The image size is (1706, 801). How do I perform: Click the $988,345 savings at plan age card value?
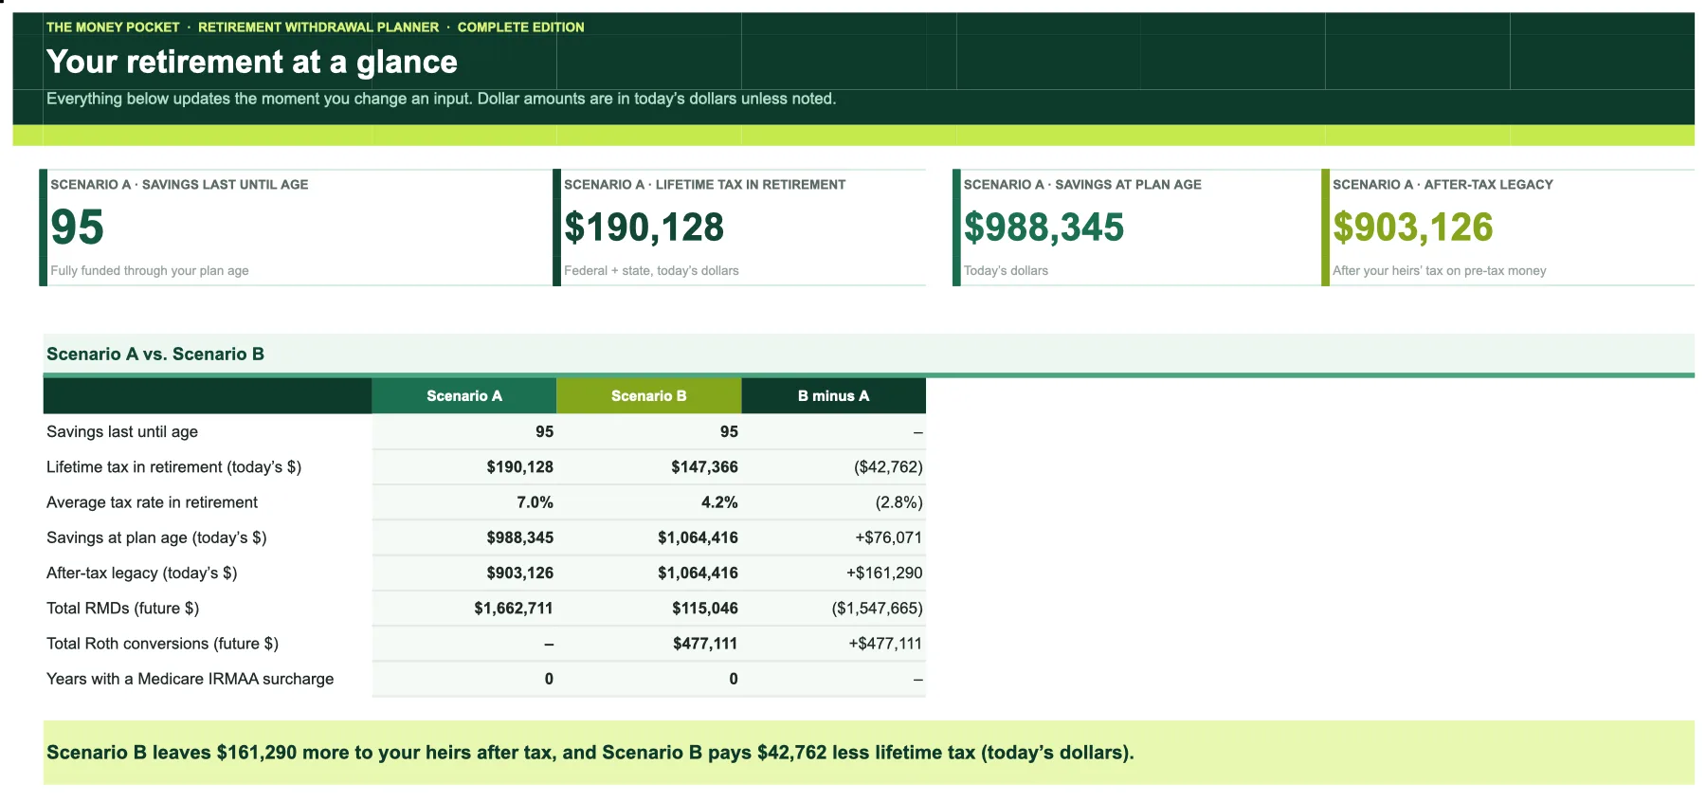[x=1044, y=228]
